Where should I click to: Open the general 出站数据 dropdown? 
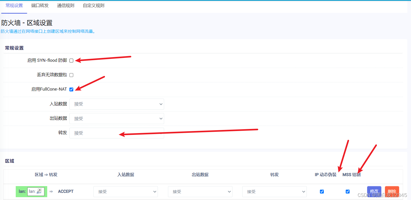pos(117,118)
